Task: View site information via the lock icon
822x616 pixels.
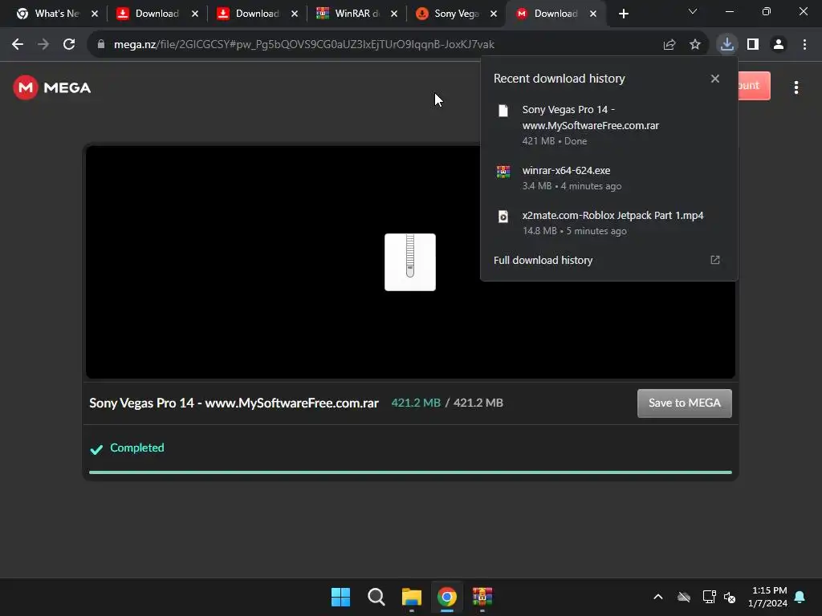Action: point(101,45)
